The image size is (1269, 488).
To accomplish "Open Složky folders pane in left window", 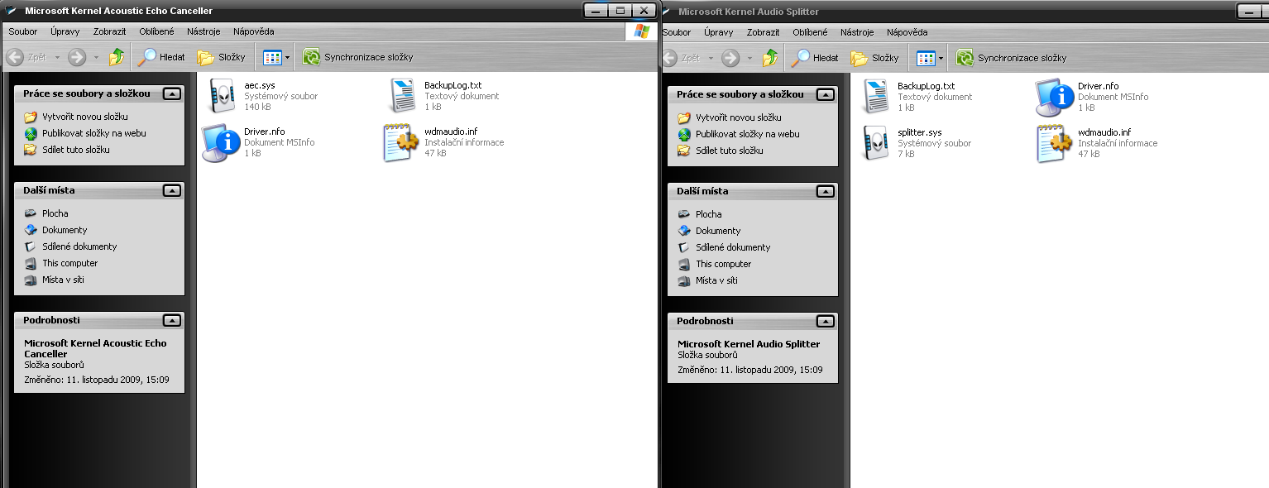I will pos(221,57).
